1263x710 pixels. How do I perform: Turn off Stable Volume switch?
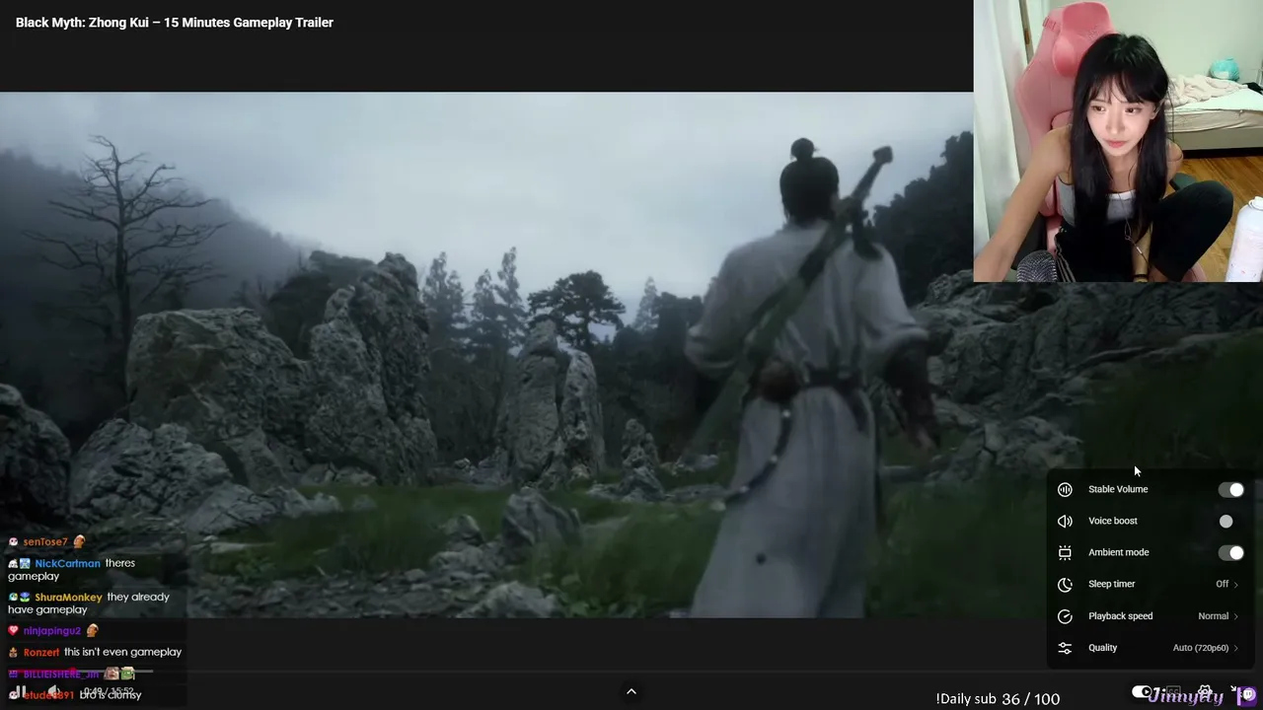[x=1230, y=490]
